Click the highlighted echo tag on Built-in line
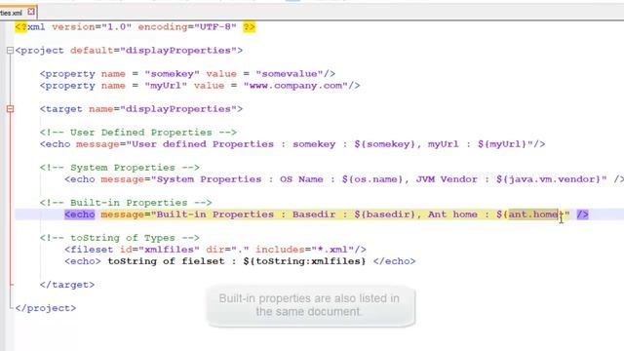624x351 pixels. [80, 214]
